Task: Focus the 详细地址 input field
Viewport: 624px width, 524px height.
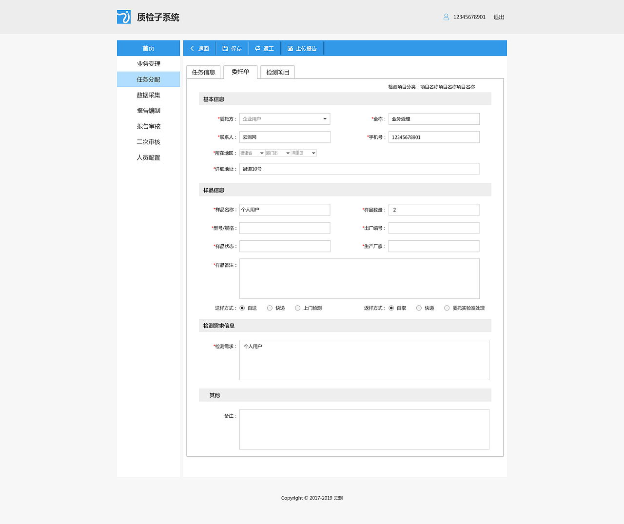Action: tap(359, 169)
